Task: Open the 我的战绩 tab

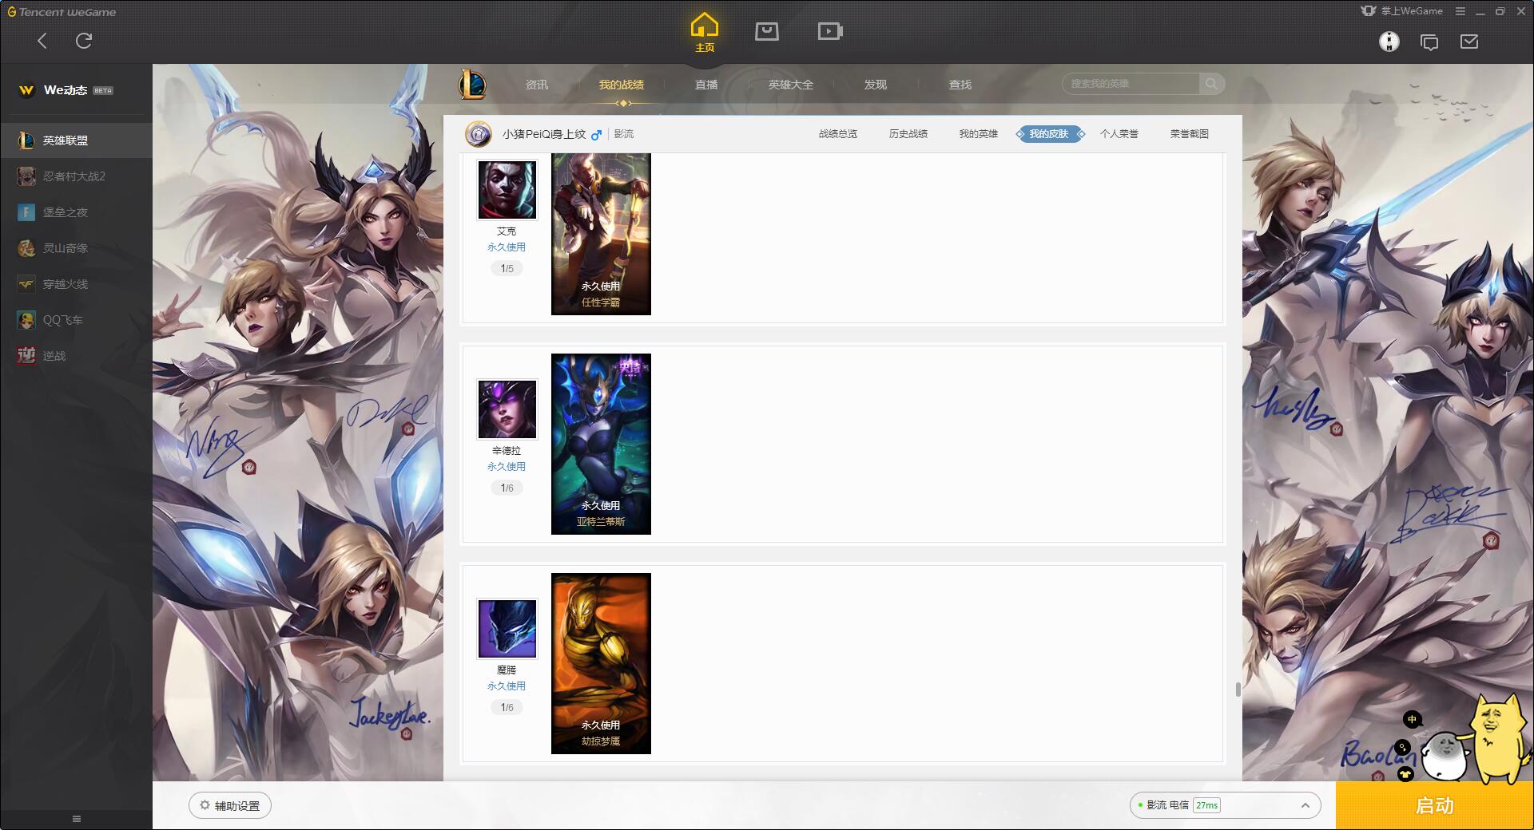Action: point(622,85)
